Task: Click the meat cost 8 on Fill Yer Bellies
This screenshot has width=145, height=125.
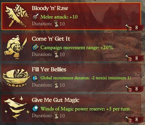Action: [136, 89]
